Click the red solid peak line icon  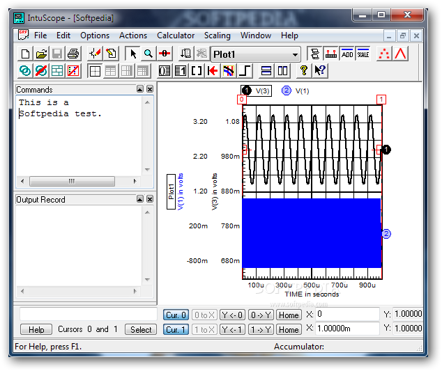point(400,54)
